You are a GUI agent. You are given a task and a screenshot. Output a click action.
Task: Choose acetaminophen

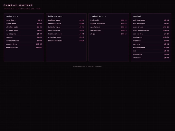pos(151,48)
